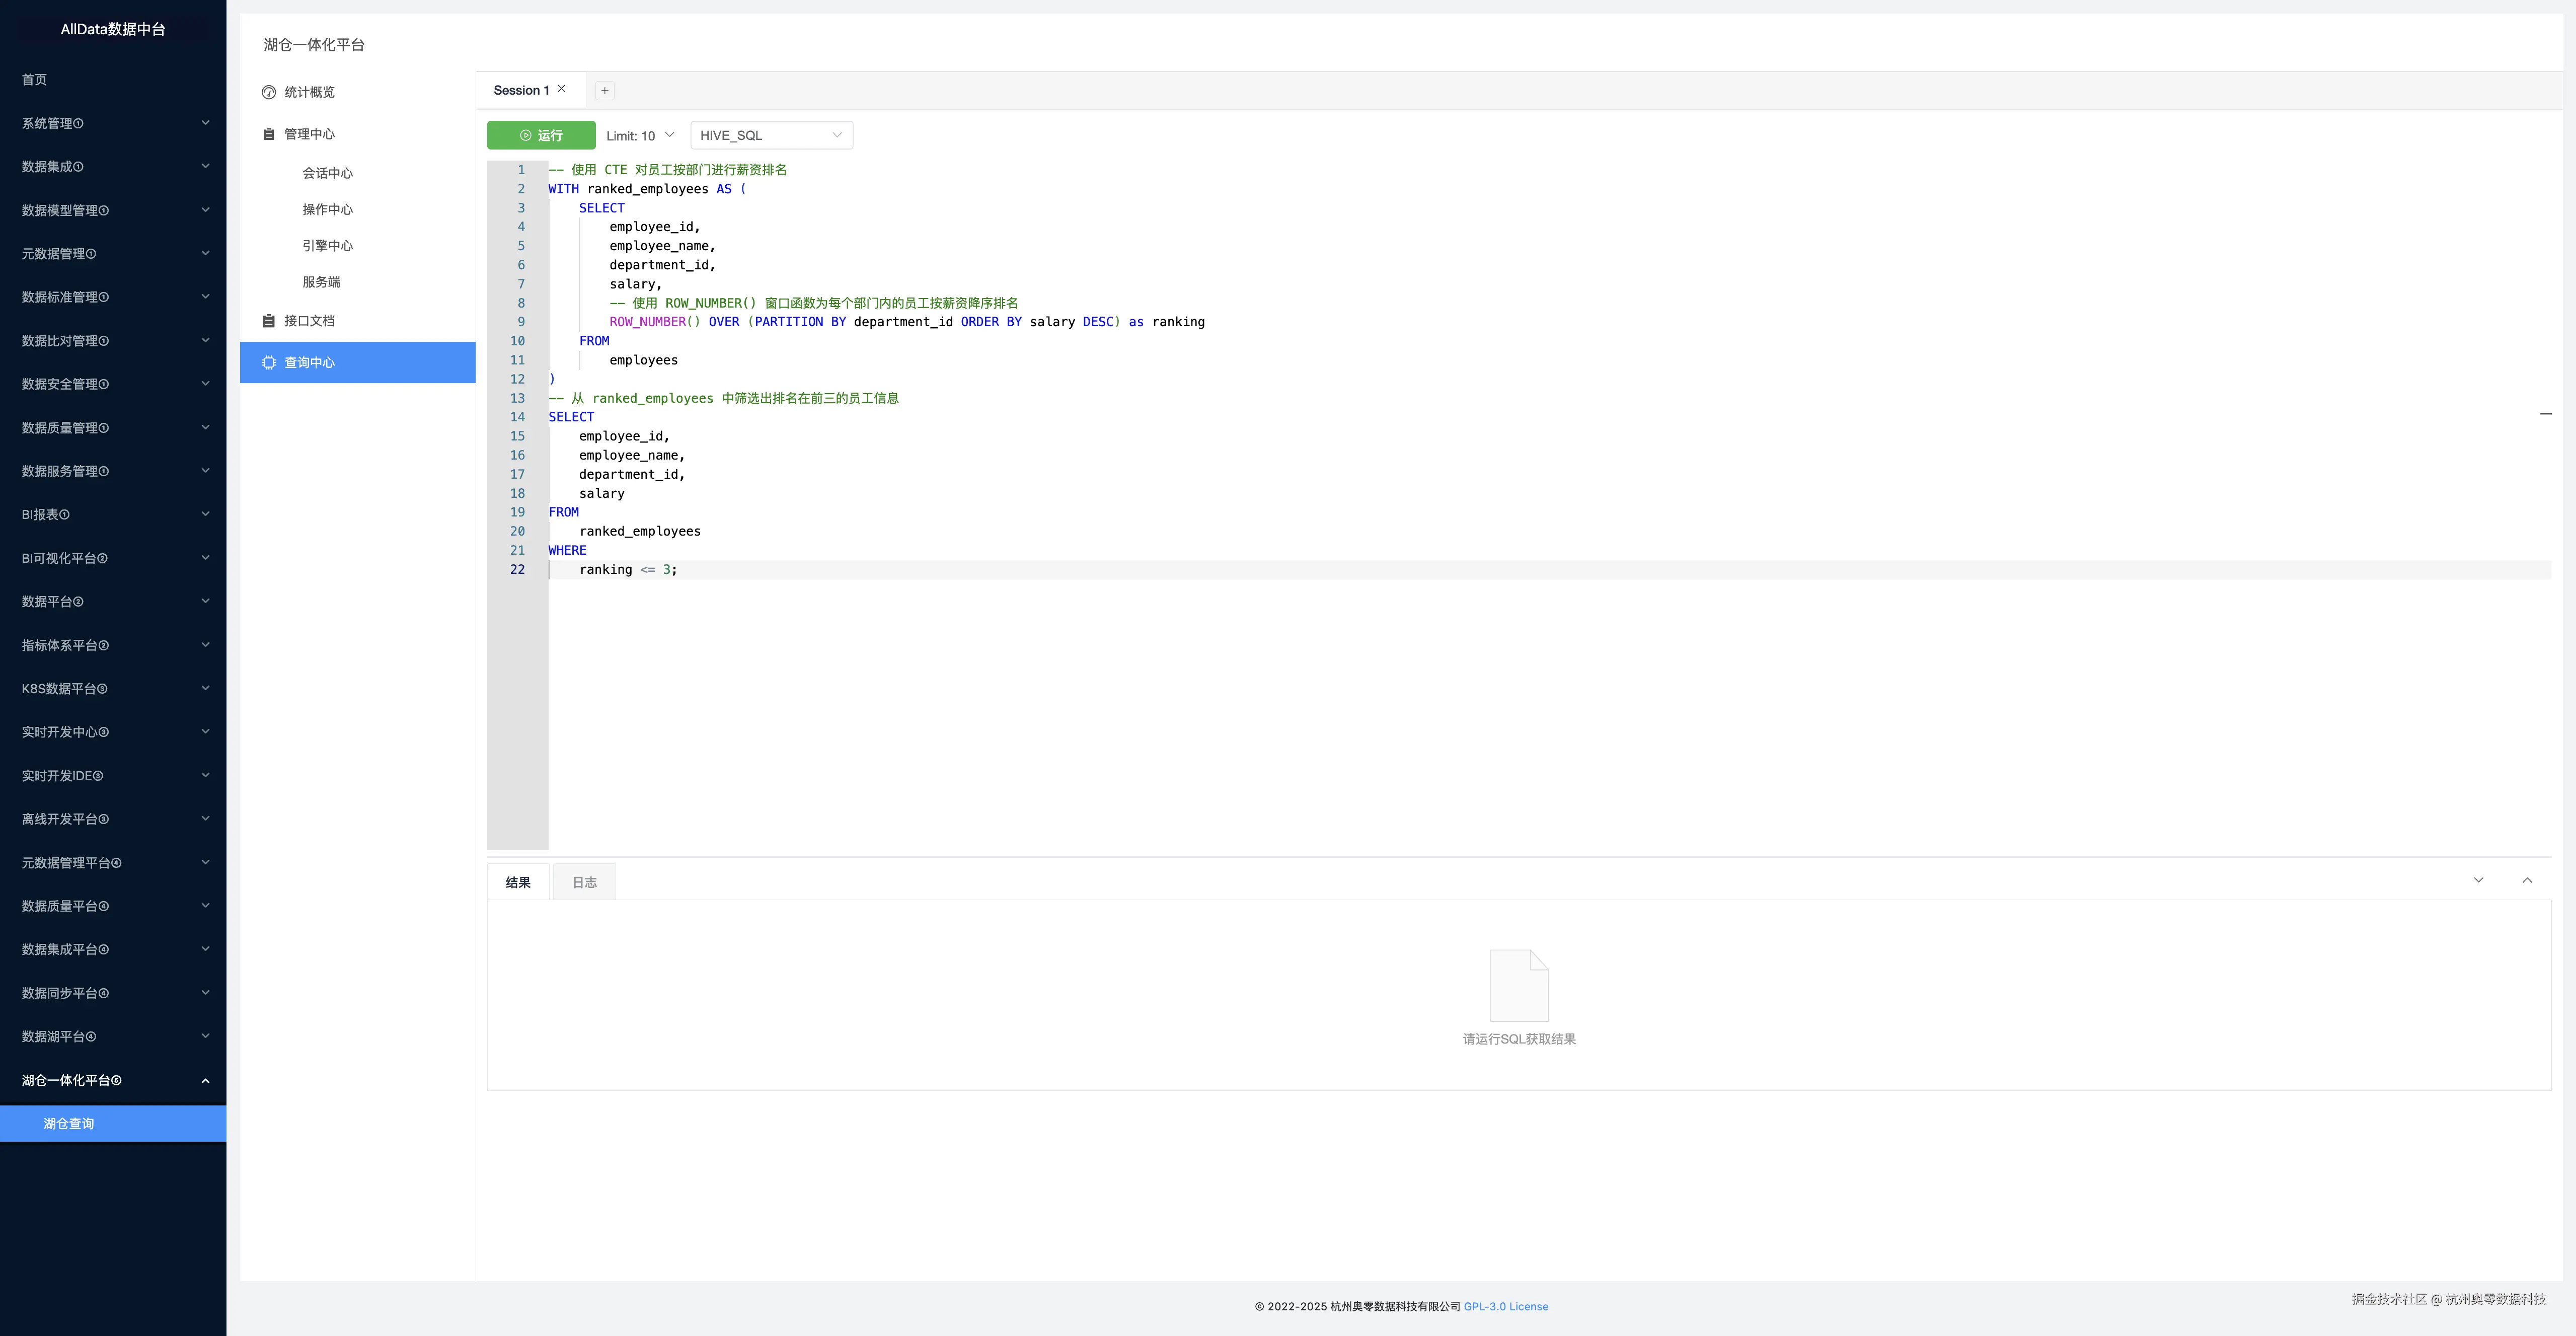
Task: Go to 首页 in the left sidebar
Action: tap(113, 79)
